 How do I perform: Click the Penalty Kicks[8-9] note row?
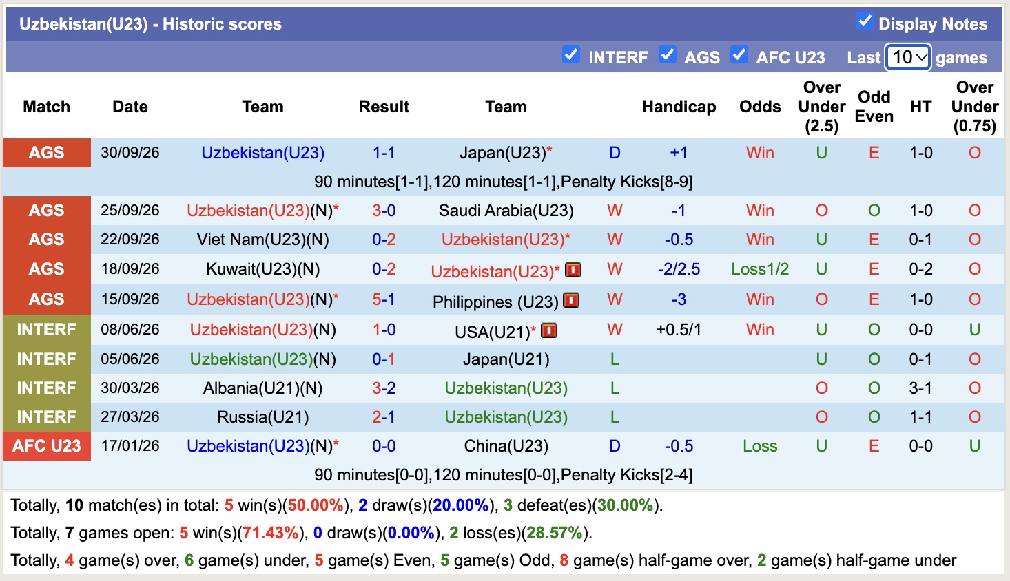[504, 182]
